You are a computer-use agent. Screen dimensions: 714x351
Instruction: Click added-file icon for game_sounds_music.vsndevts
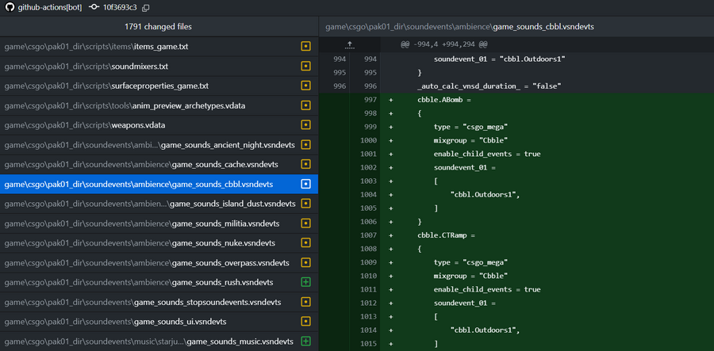coord(306,341)
